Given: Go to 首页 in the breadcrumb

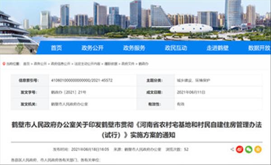Looking at the screenshot, I should [27, 64].
